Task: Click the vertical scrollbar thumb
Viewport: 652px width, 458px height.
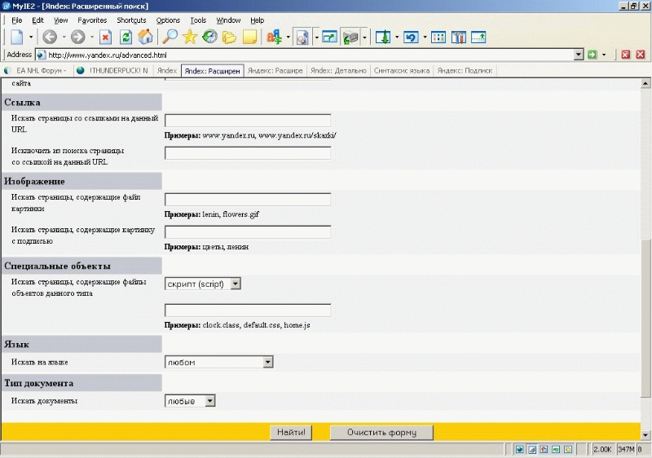Action: (645, 319)
